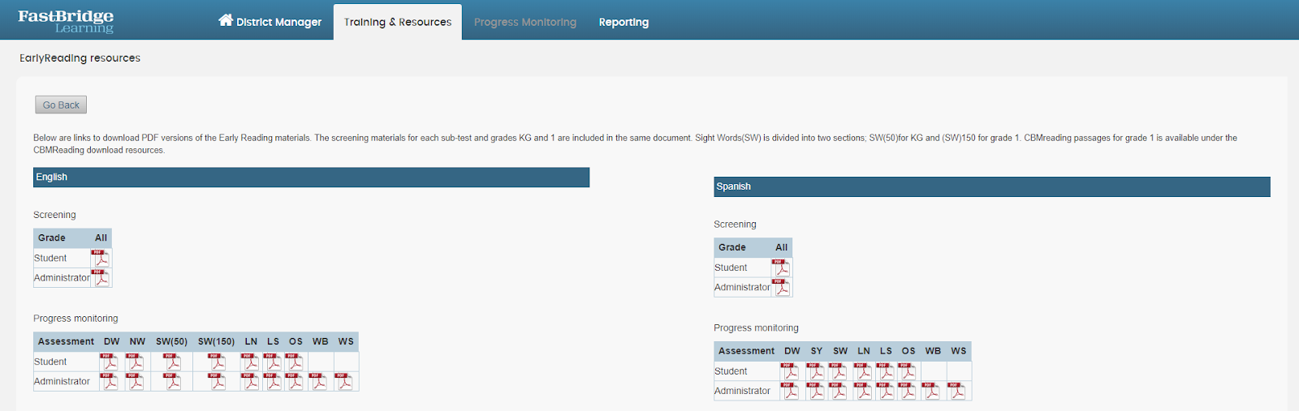
Task: Get Spanish progress monitoring Administrator WB PDF
Action: click(930, 391)
